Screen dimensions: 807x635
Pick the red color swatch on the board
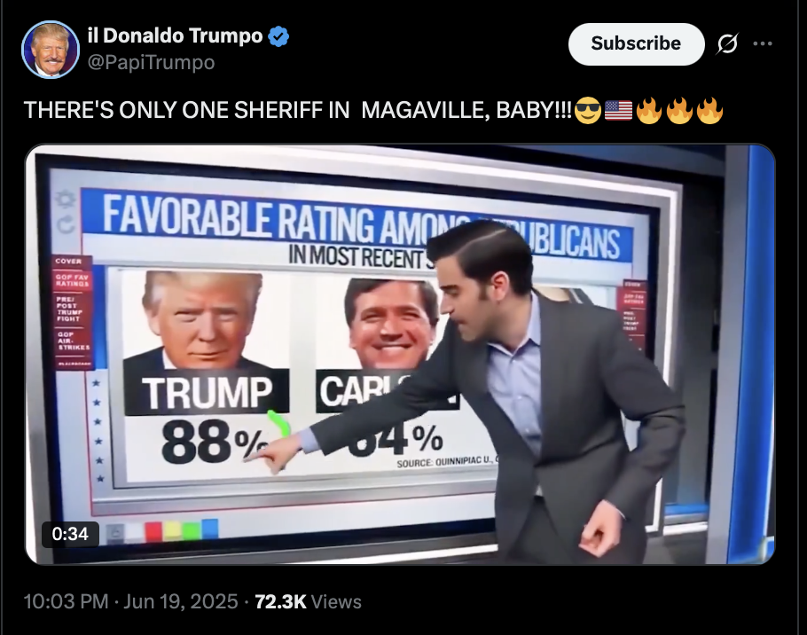153,531
